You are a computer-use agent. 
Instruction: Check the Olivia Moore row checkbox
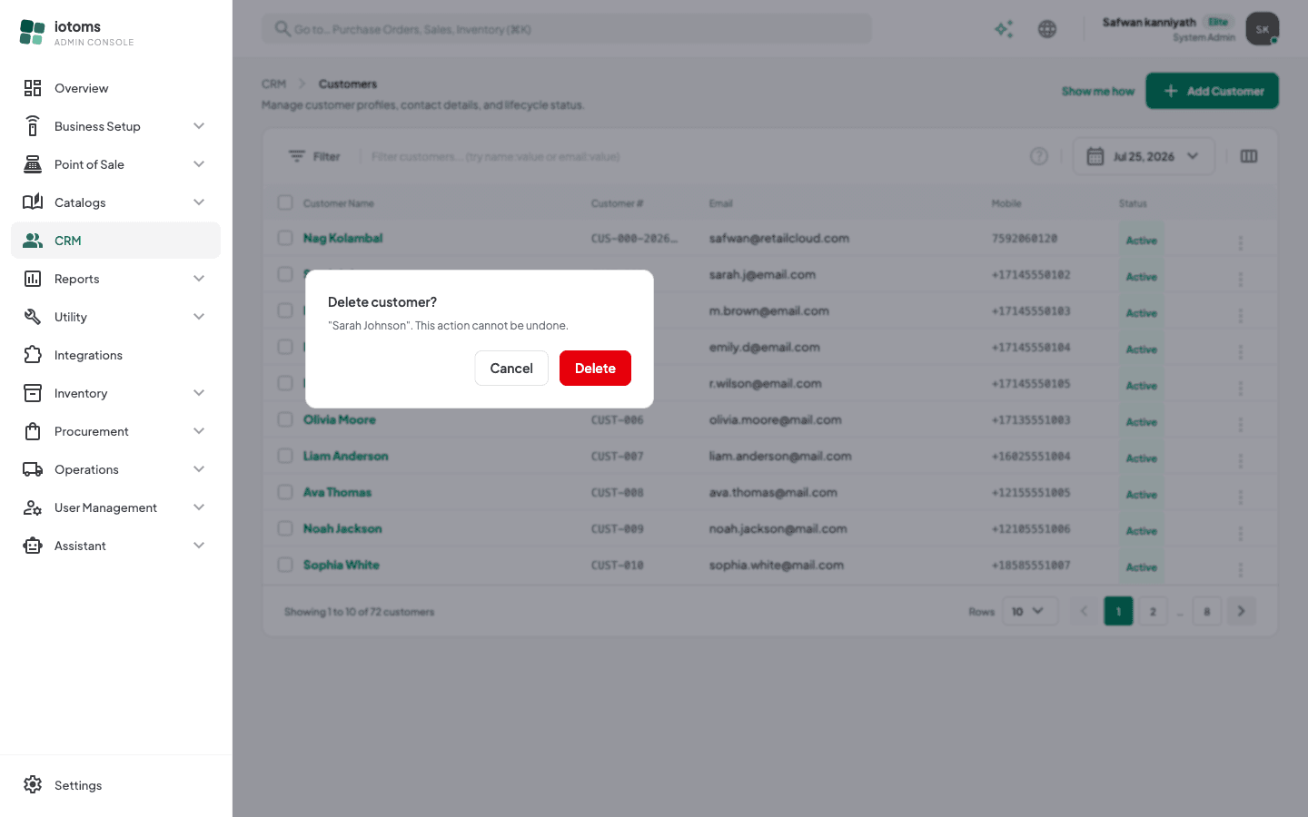285,419
